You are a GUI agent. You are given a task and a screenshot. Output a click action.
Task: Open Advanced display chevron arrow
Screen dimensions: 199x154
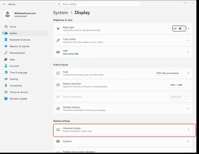pyautogui.click(x=188, y=130)
